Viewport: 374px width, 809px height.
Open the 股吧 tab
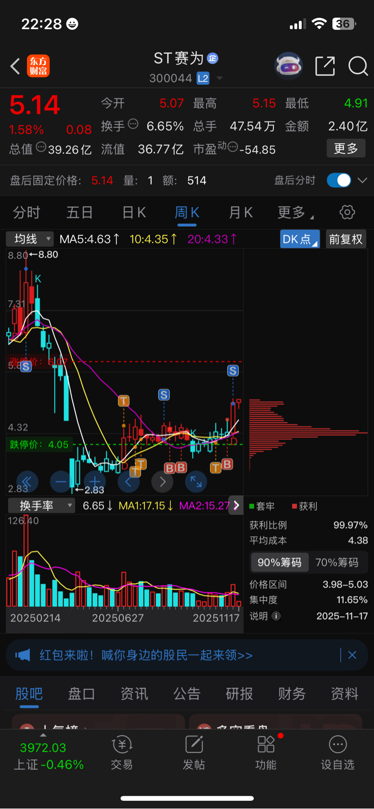point(29,694)
